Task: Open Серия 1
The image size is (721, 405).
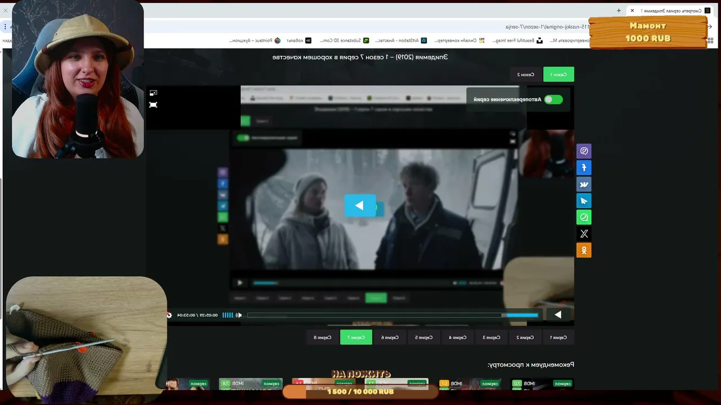Action: tap(558, 337)
